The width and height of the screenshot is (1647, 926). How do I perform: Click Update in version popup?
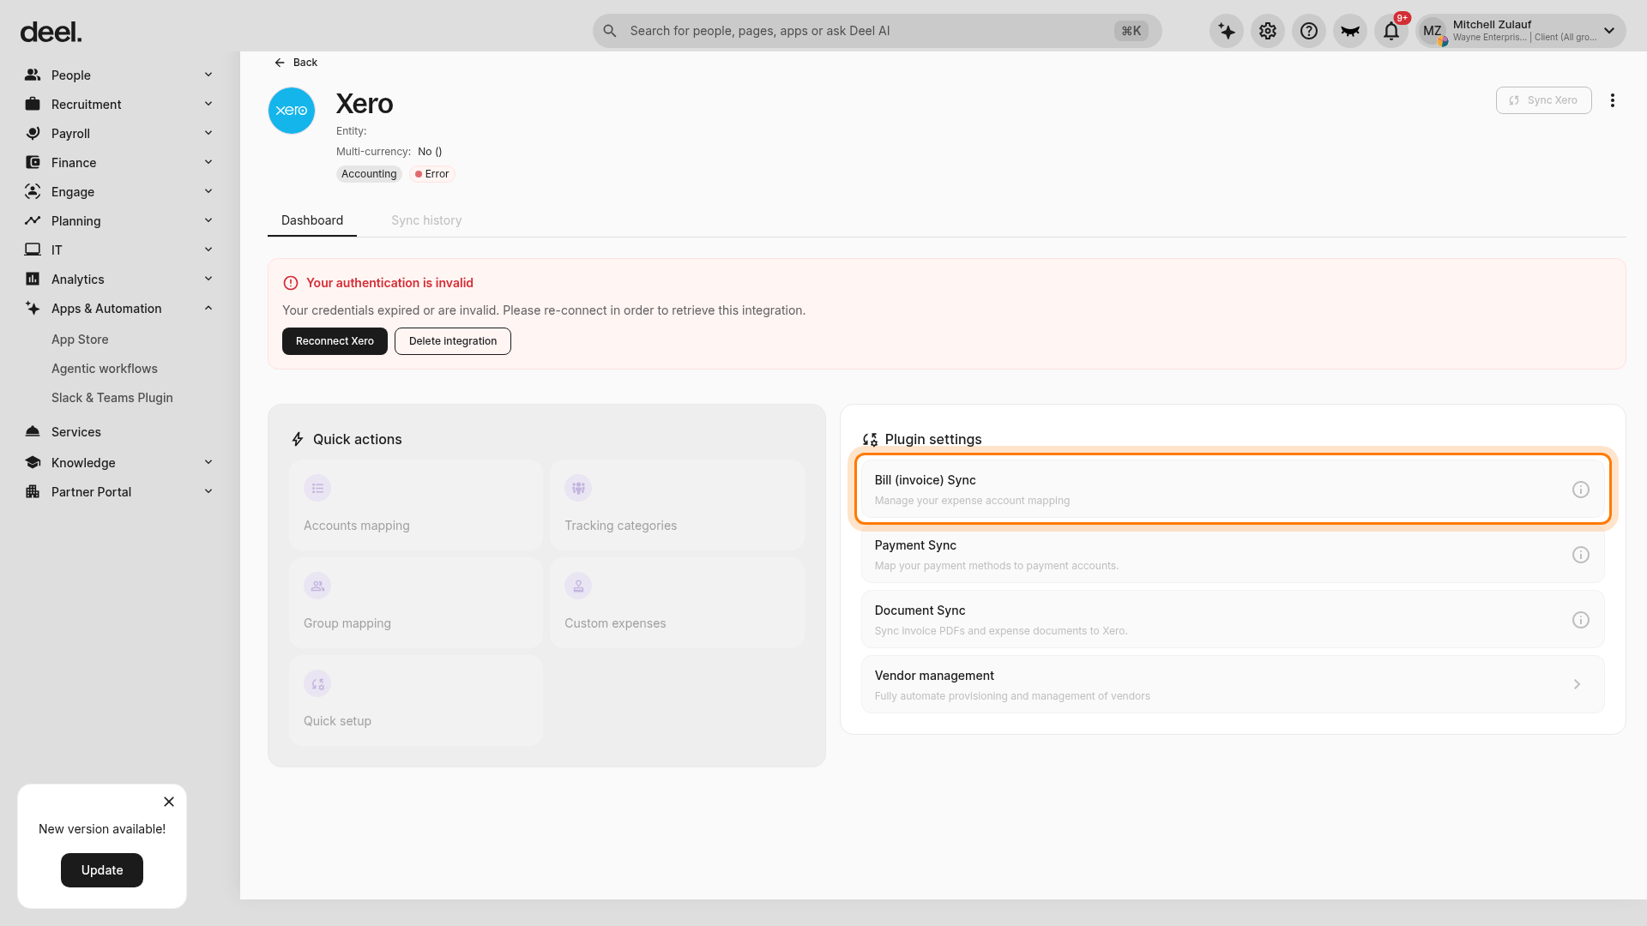[x=102, y=870]
